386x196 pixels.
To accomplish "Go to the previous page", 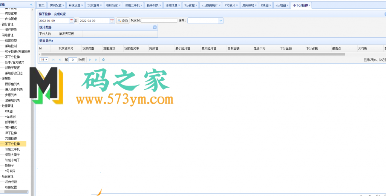I will point(60,60).
